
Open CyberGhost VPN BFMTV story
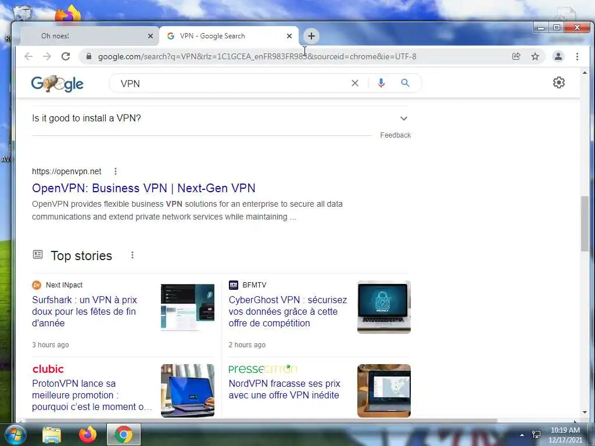tap(288, 311)
